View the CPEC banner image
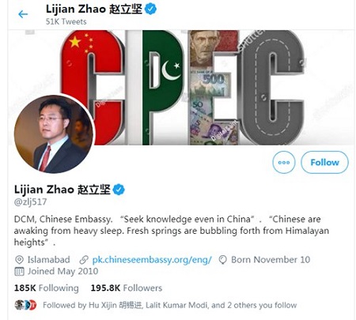Screen dimensions: 356x320 point(182,88)
